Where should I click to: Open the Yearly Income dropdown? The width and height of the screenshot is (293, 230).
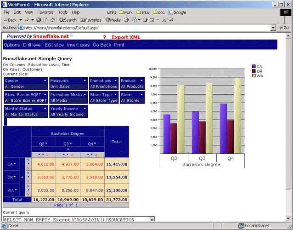[85, 109]
